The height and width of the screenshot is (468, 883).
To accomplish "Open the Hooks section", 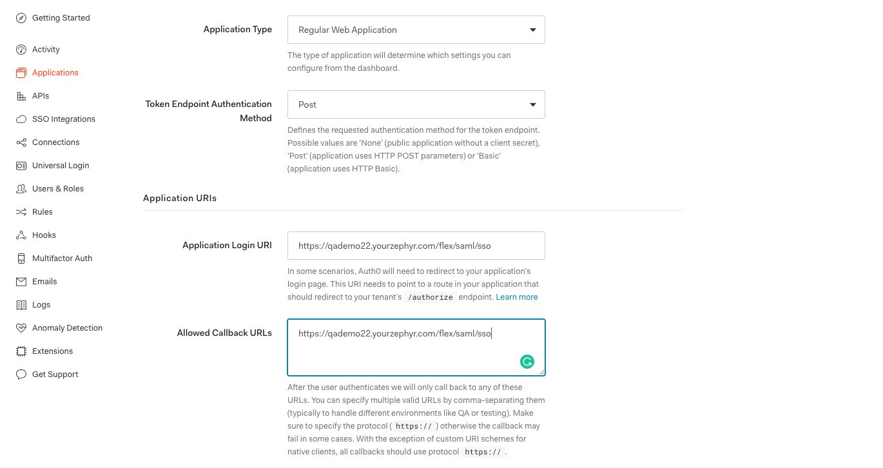I will pos(43,235).
